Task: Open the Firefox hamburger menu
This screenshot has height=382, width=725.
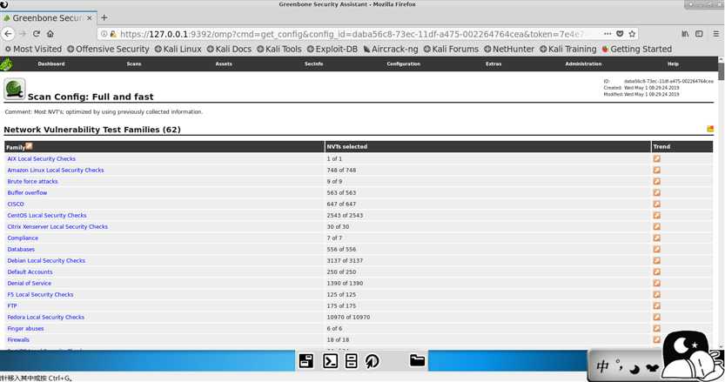Action: coord(715,34)
